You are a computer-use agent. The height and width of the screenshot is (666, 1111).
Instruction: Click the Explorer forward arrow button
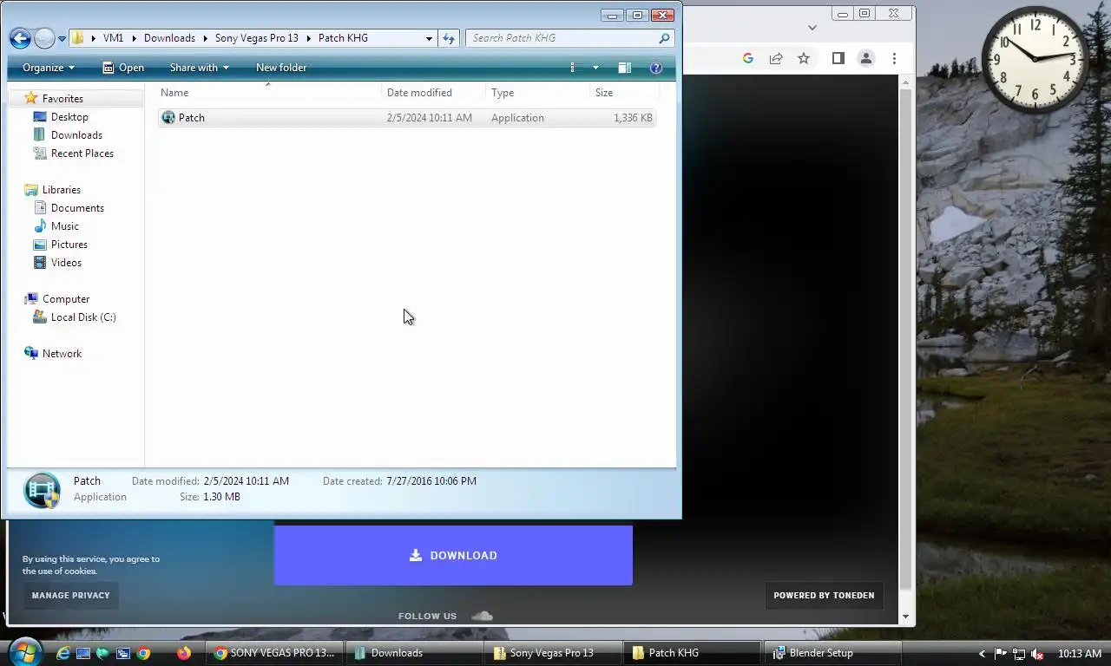(x=44, y=38)
